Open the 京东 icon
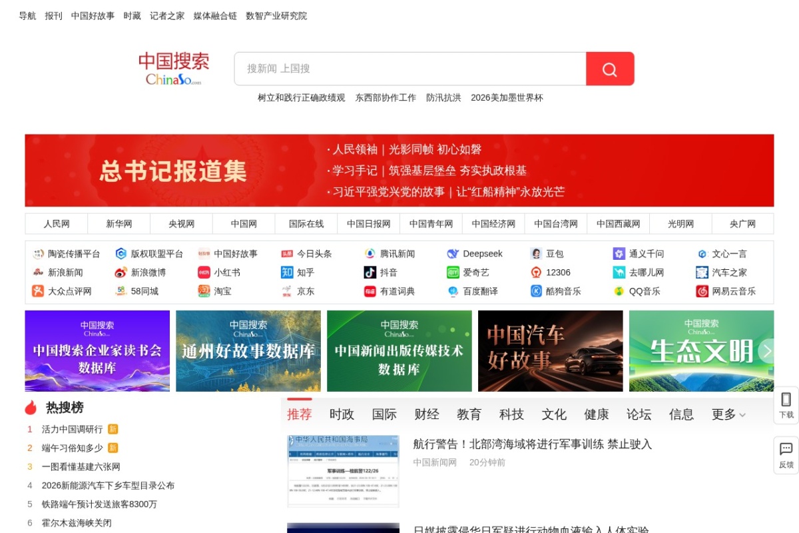Image resolution: width=799 pixels, height=533 pixels. [287, 291]
